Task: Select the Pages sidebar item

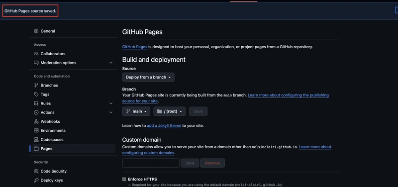Action: pos(74,149)
